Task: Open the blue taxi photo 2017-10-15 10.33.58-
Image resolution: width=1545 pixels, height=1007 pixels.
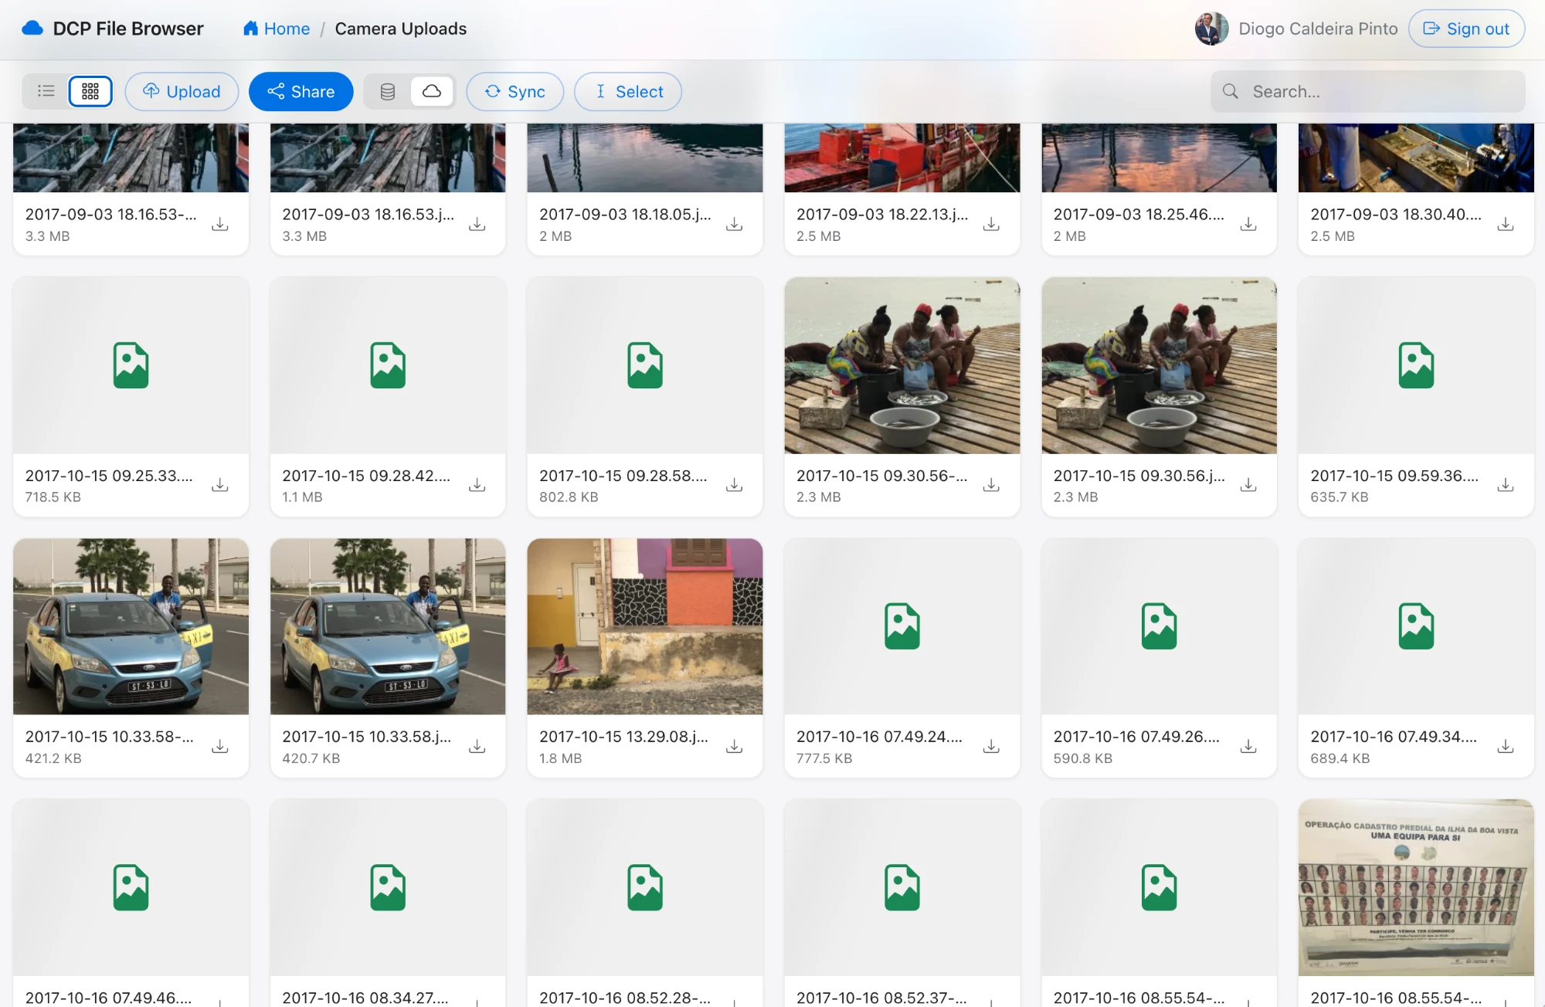Action: click(x=131, y=626)
